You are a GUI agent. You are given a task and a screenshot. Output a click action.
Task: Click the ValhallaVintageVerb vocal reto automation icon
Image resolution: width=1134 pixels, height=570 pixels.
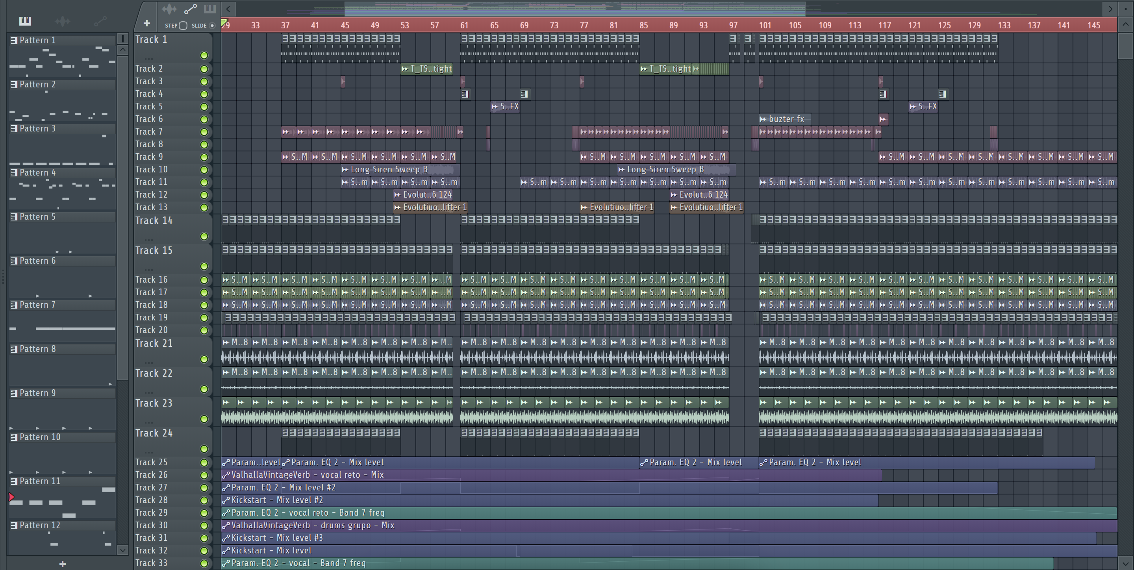[226, 475]
